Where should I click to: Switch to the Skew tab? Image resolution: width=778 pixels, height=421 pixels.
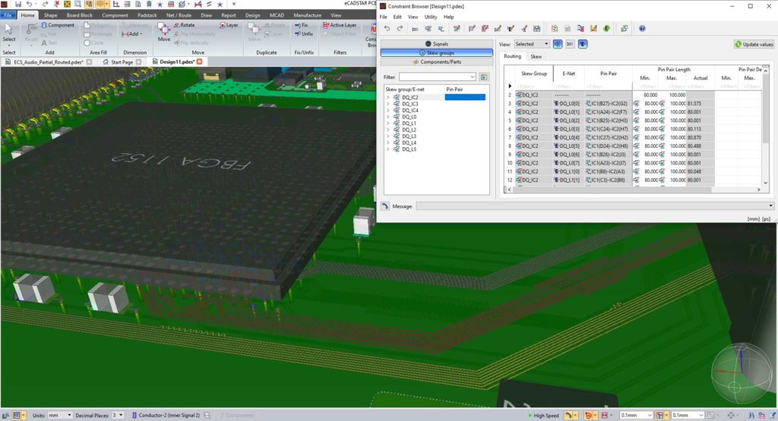pyautogui.click(x=536, y=56)
